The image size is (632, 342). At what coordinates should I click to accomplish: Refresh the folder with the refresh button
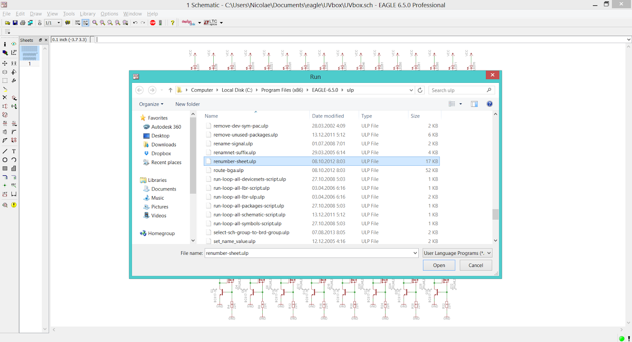(x=420, y=90)
